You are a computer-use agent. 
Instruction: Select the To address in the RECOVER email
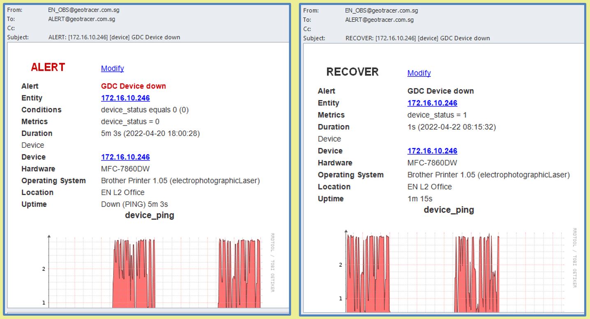(379, 20)
